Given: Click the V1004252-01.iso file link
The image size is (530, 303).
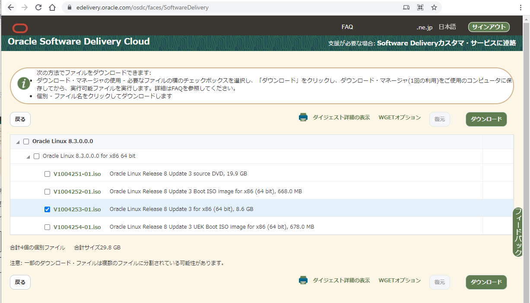Looking at the screenshot, I should (x=77, y=192).
